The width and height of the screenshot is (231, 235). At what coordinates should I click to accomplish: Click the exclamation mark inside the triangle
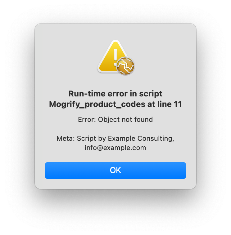click(x=115, y=58)
